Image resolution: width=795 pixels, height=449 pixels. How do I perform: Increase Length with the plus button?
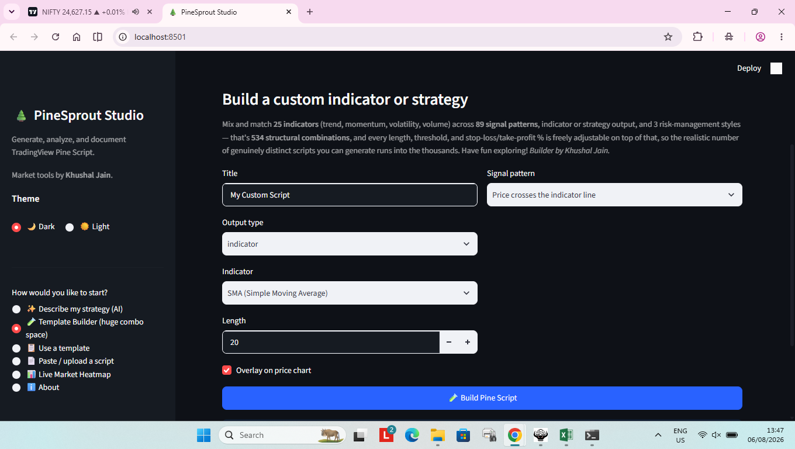tap(468, 342)
